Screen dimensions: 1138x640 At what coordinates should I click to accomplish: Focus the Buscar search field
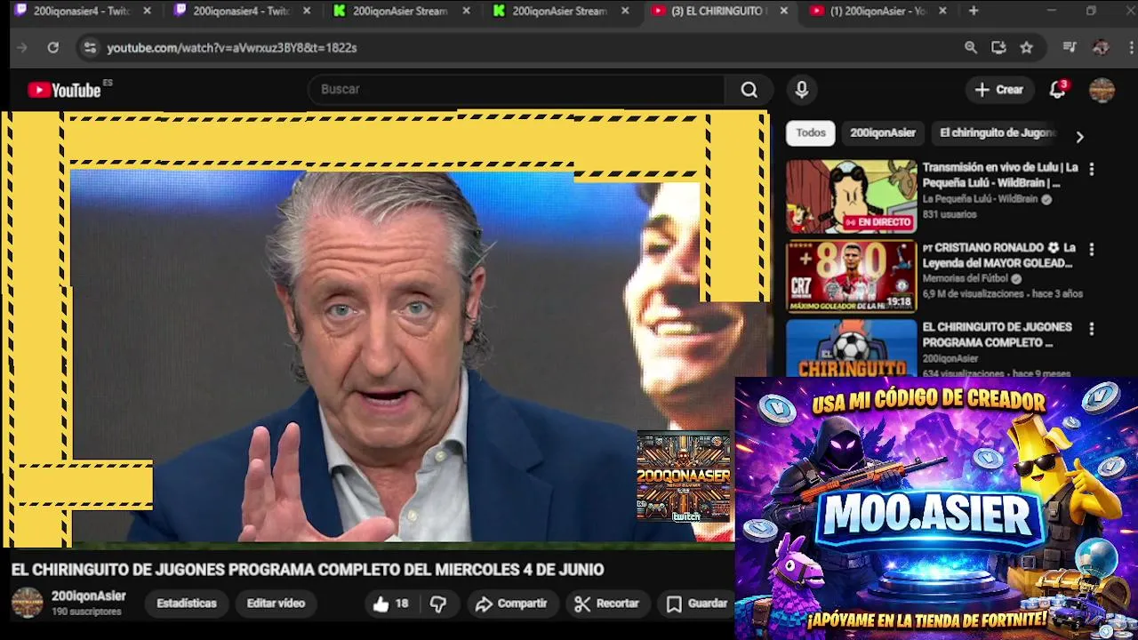pyautogui.click(x=517, y=90)
